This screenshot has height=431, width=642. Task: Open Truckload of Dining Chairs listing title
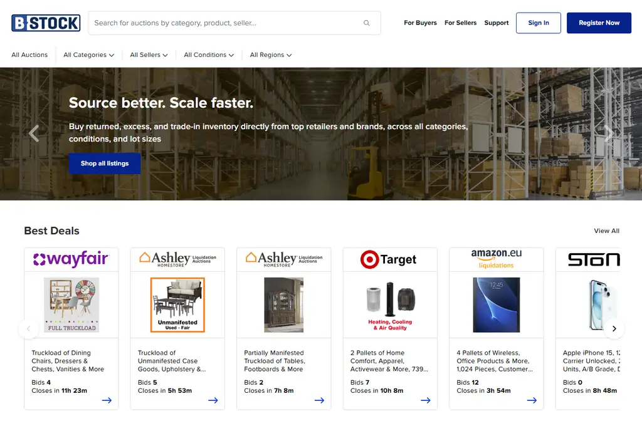pos(68,361)
